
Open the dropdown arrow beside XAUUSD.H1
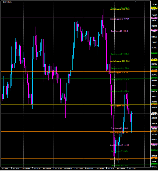click(2, 2)
